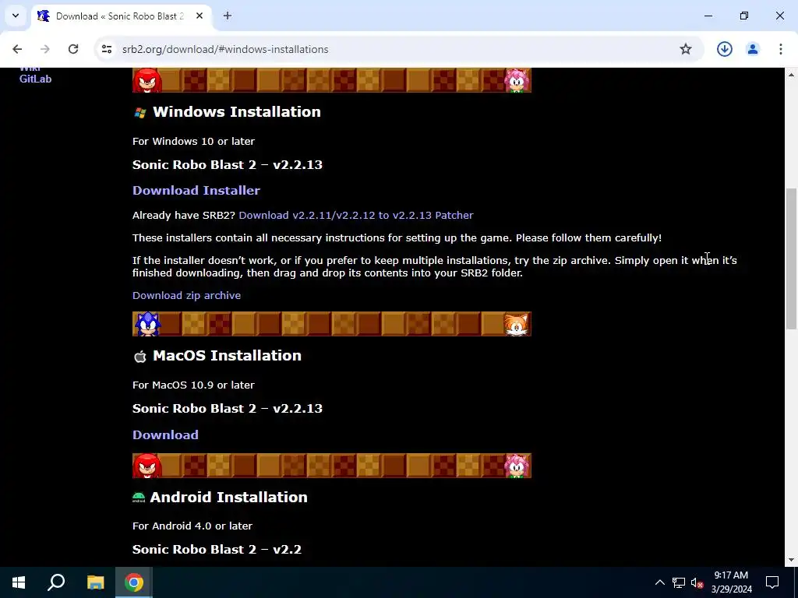The image size is (798, 598).
Task: Click the MacOS Installation heading
Action: (x=227, y=355)
